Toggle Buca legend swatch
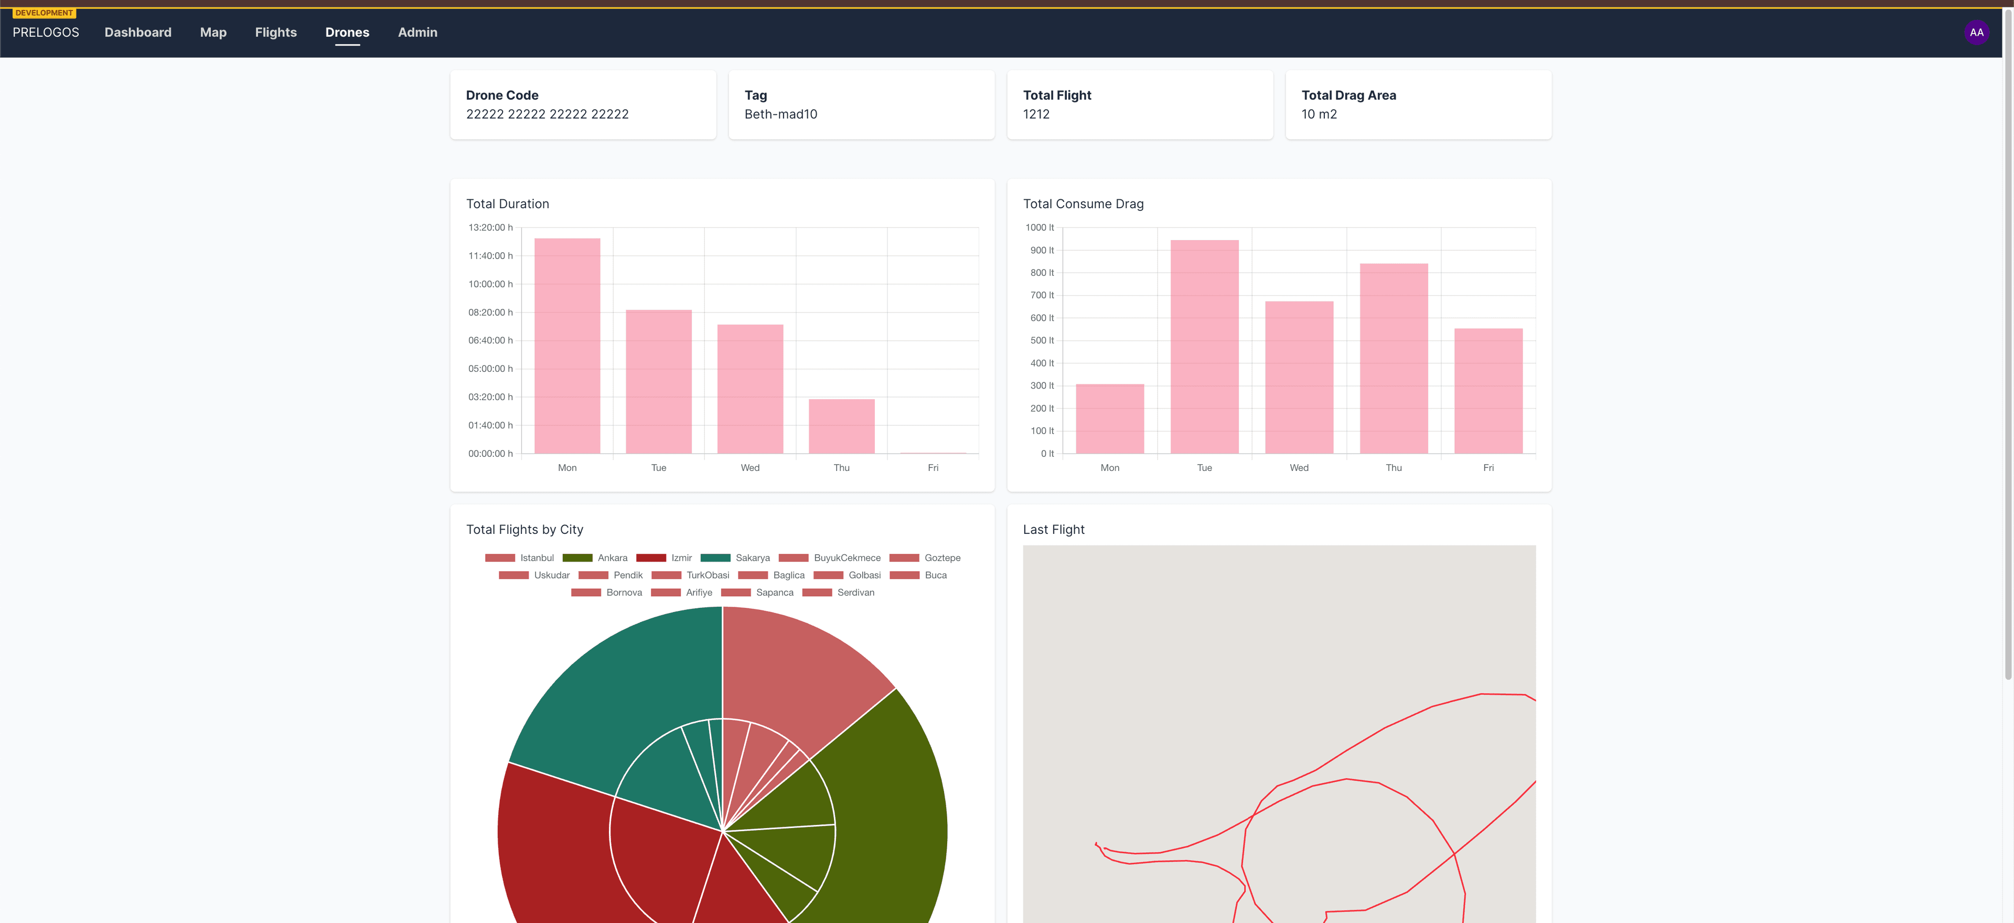This screenshot has height=923, width=2014. click(x=905, y=574)
